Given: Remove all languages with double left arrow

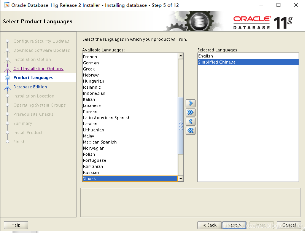Looking at the screenshot, I should [x=190, y=131].
